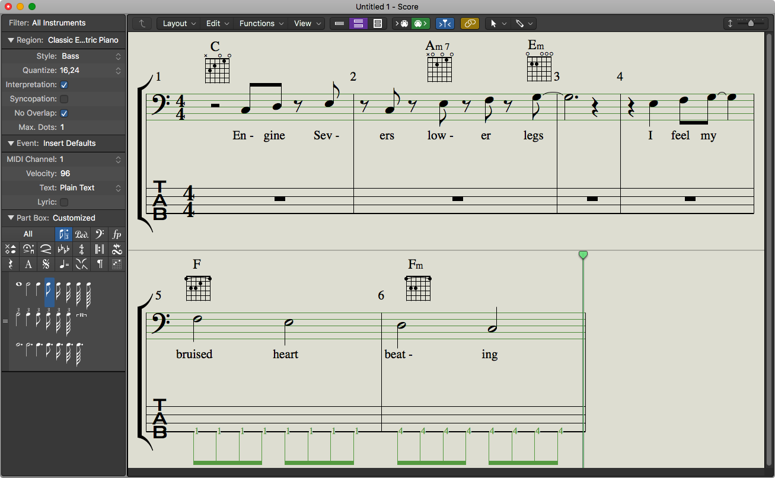Open the chord grid symbol group
The width and height of the screenshot is (775, 478).
click(x=117, y=264)
